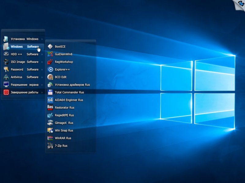The width and height of the screenshot is (245, 183).
Task: Choose the Завершение работы menu entry
Action: point(23,92)
